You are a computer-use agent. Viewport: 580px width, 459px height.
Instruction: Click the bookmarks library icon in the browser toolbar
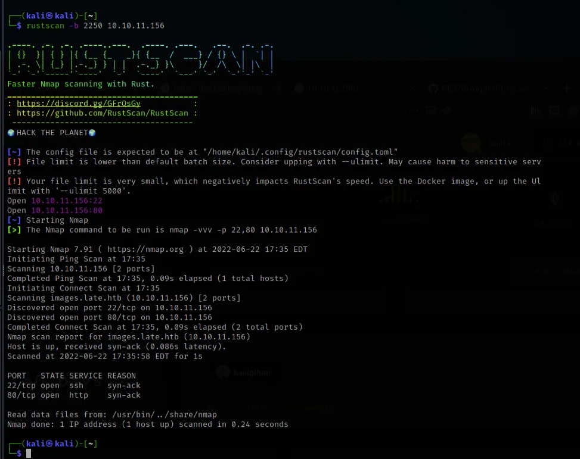[535, 111]
